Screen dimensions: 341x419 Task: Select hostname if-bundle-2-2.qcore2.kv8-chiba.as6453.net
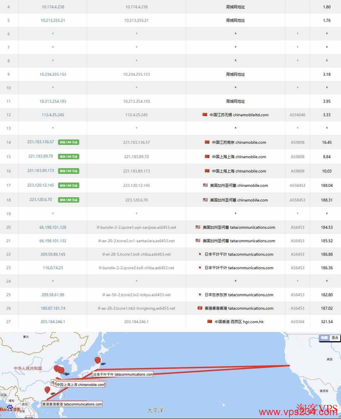[x=136, y=268]
